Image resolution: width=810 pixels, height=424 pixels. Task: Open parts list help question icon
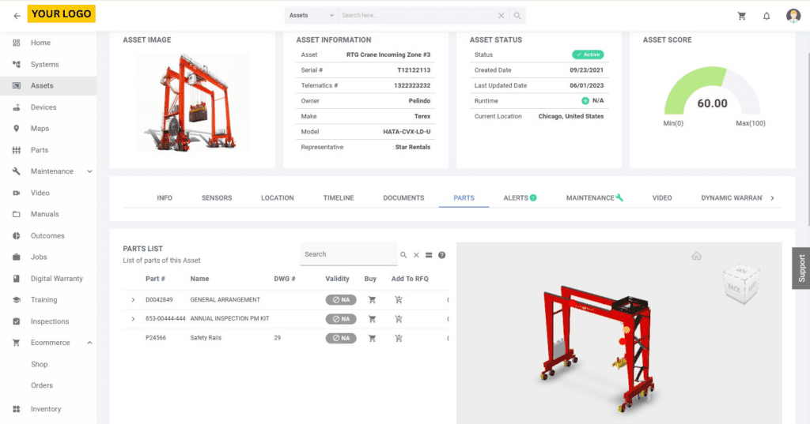pos(441,255)
